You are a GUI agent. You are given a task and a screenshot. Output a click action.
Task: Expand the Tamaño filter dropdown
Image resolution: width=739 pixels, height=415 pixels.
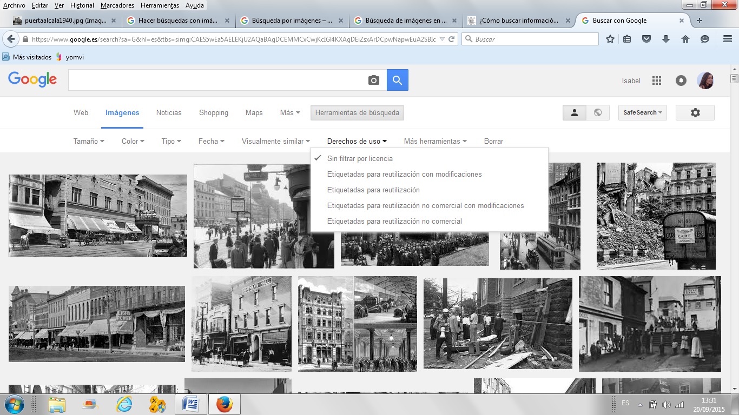[89, 141]
